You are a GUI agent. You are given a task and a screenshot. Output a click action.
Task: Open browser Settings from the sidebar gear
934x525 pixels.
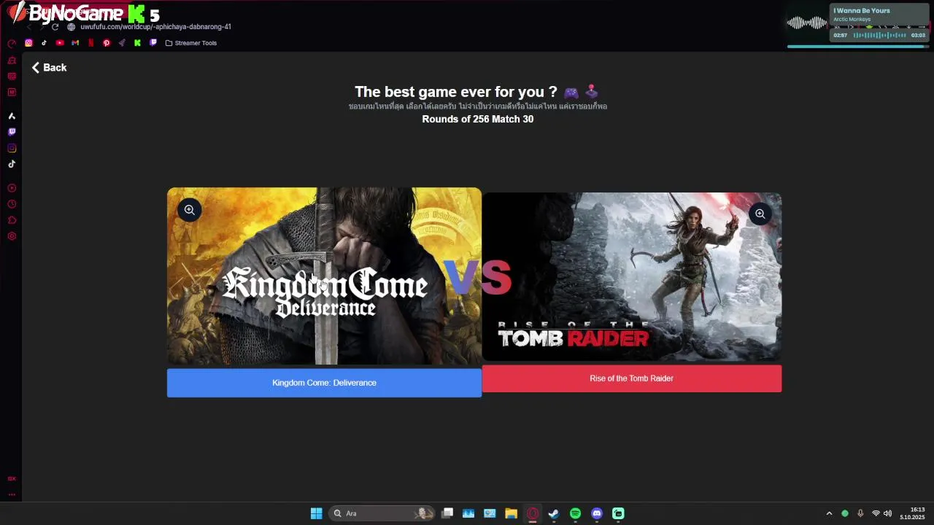pyautogui.click(x=12, y=236)
